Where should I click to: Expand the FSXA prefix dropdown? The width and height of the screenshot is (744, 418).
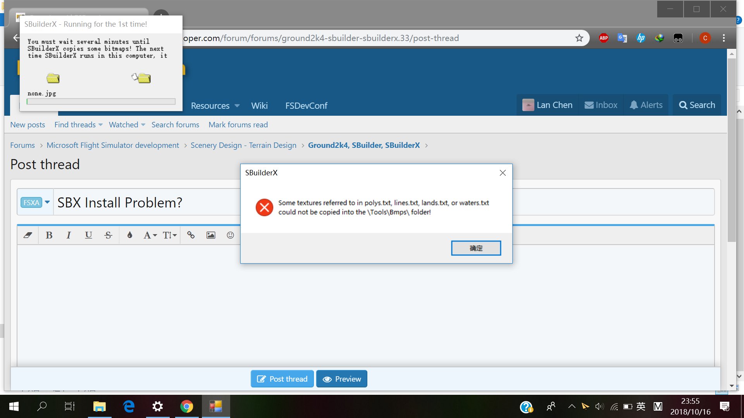pyautogui.click(x=35, y=202)
